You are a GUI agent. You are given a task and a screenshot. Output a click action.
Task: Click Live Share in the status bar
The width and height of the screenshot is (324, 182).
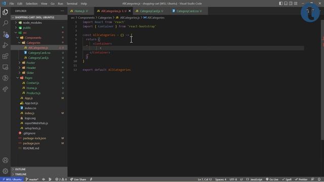pos(78,179)
